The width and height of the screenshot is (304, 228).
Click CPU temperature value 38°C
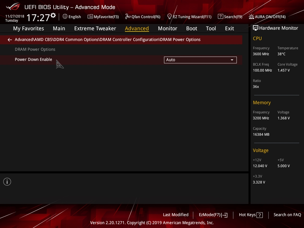281,54
